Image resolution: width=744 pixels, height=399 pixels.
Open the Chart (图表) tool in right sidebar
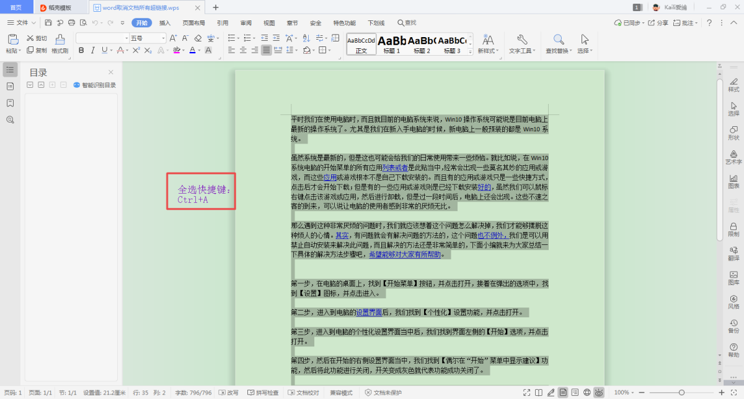[x=733, y=179]
